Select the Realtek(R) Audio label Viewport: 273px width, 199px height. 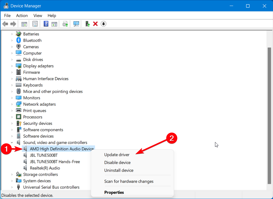point(45,168)
